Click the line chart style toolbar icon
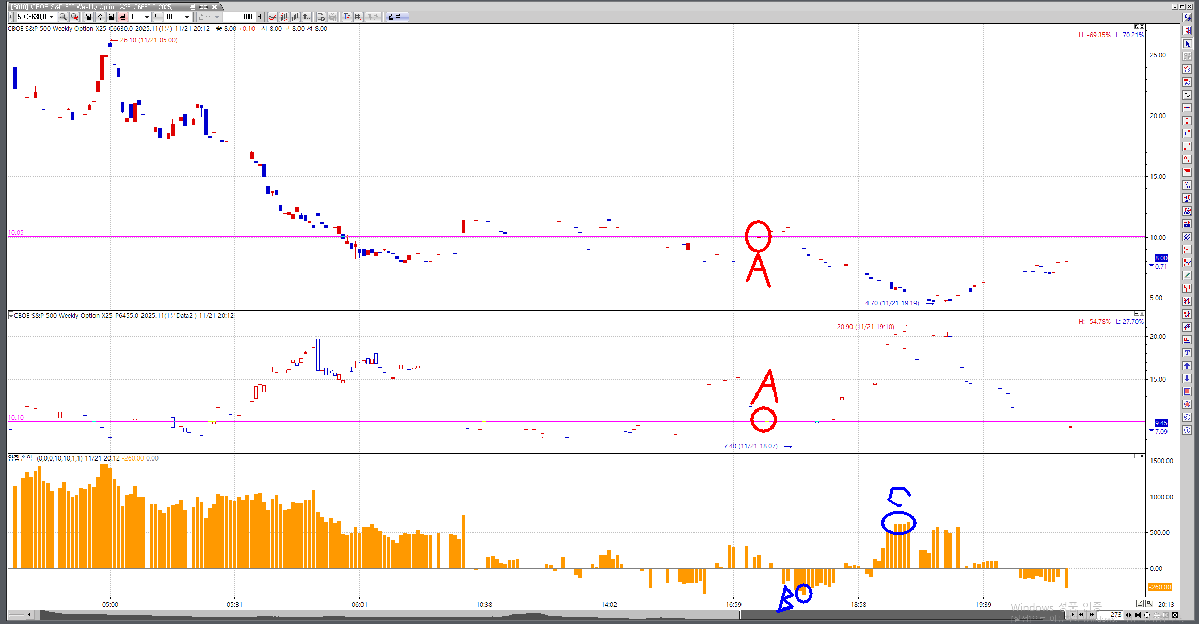 coord(273,17)
